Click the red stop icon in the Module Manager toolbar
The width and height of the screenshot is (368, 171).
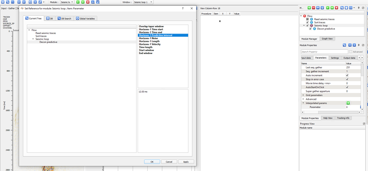coord(337,8)
